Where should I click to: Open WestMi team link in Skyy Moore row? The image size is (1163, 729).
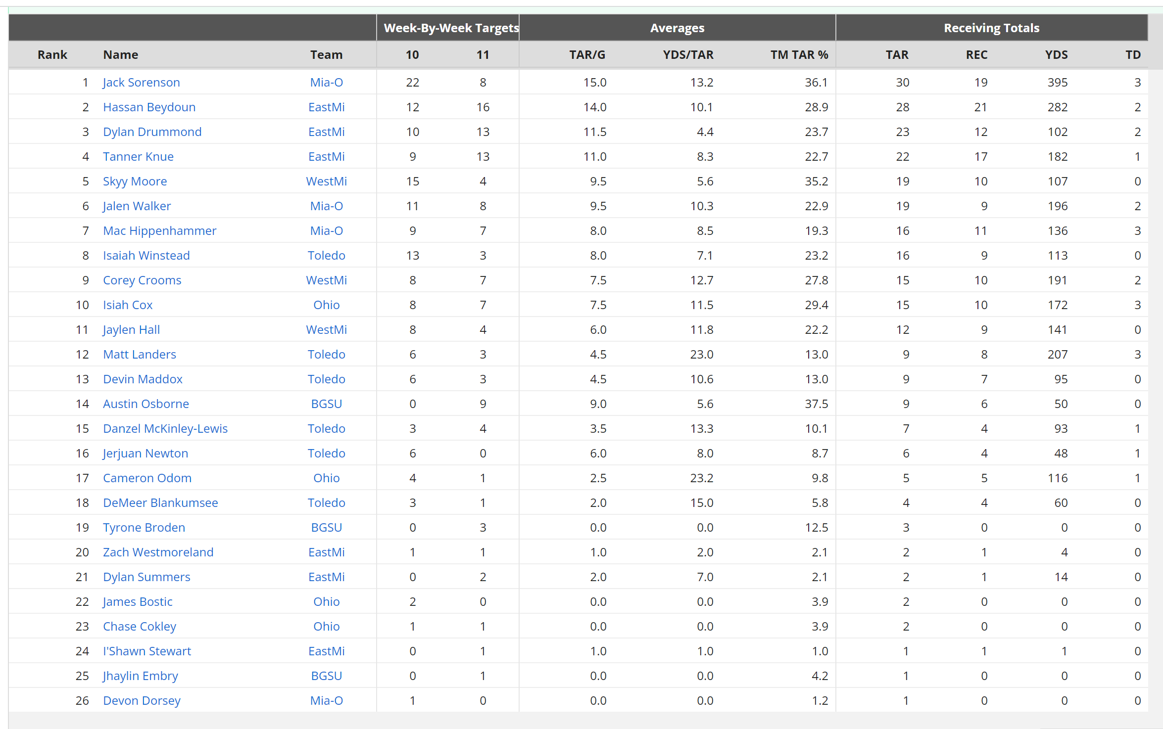pos(327,181)
